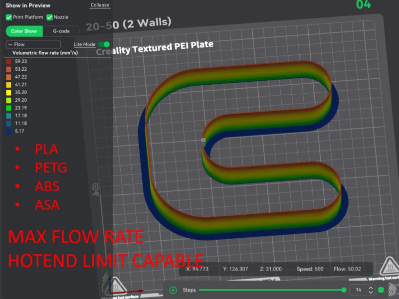Viewport: 399px width, 299px height.
Task: Click the 35.20 yellow flow swatch
Action: (x=8, y=92)
